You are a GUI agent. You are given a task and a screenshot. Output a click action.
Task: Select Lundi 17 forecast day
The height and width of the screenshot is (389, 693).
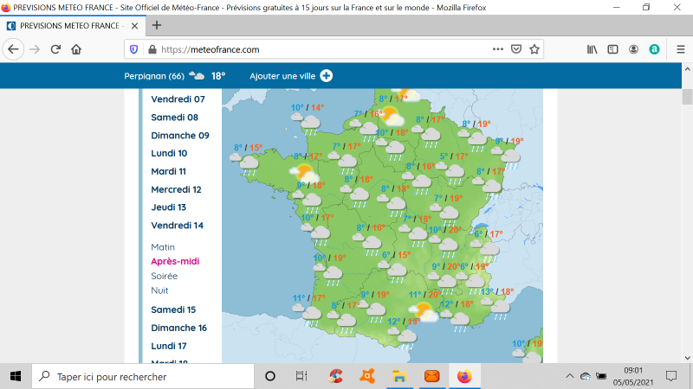coord(169,347)
